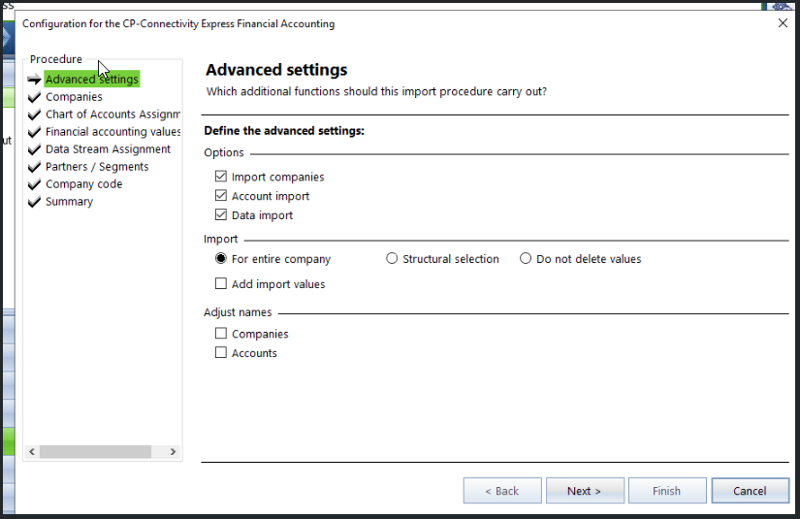Enable Accounts under Adjust names

221,353
